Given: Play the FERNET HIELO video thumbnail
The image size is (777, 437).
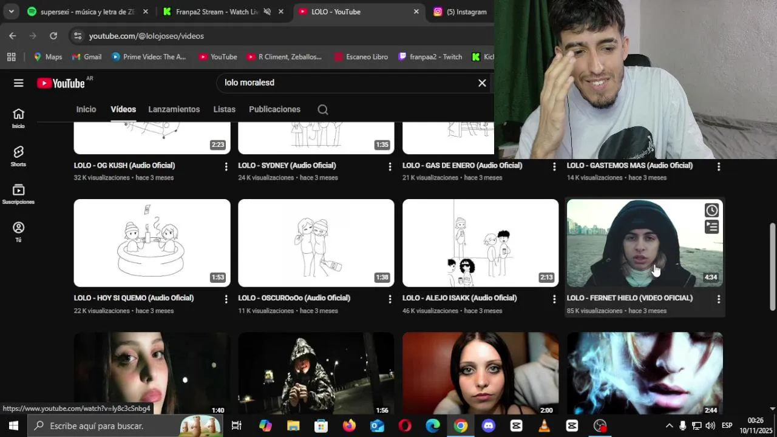Looking at the screenshot, I should coord(645,243).
